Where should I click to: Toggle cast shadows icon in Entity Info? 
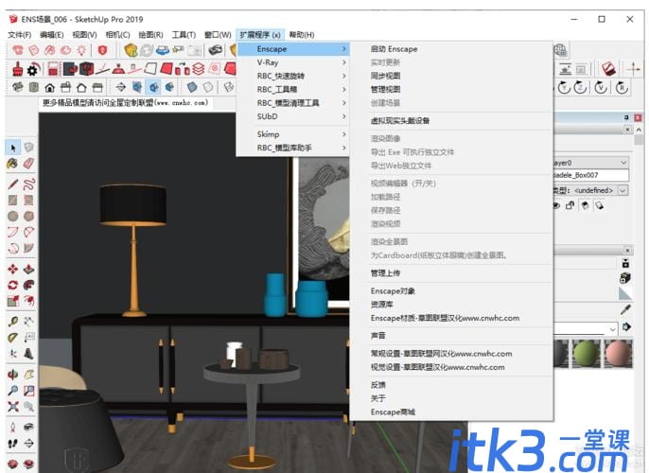pos(585,205)
